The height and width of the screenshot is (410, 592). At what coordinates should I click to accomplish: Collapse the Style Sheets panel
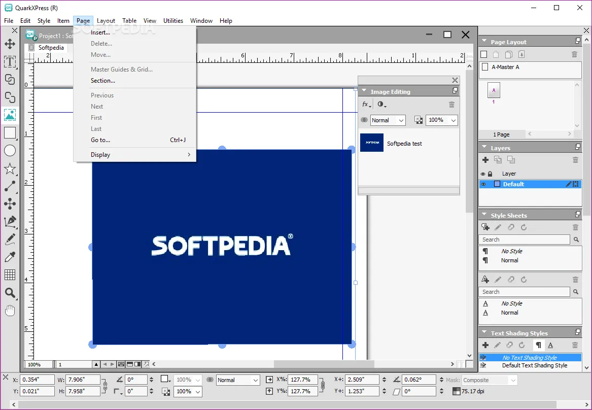[484, 215]
